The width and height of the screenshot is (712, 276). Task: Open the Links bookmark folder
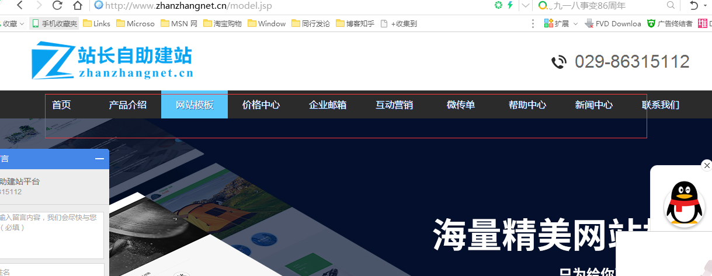coord(97,24)
